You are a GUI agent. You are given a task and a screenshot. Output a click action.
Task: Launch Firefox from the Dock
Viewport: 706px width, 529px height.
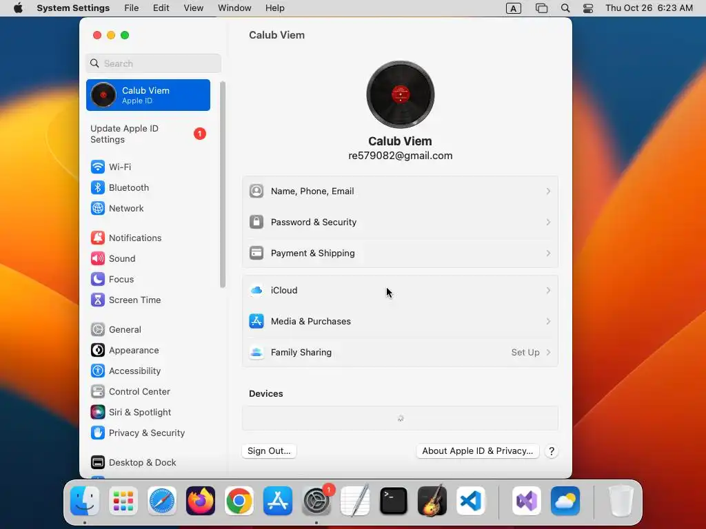tap(201, 501)
